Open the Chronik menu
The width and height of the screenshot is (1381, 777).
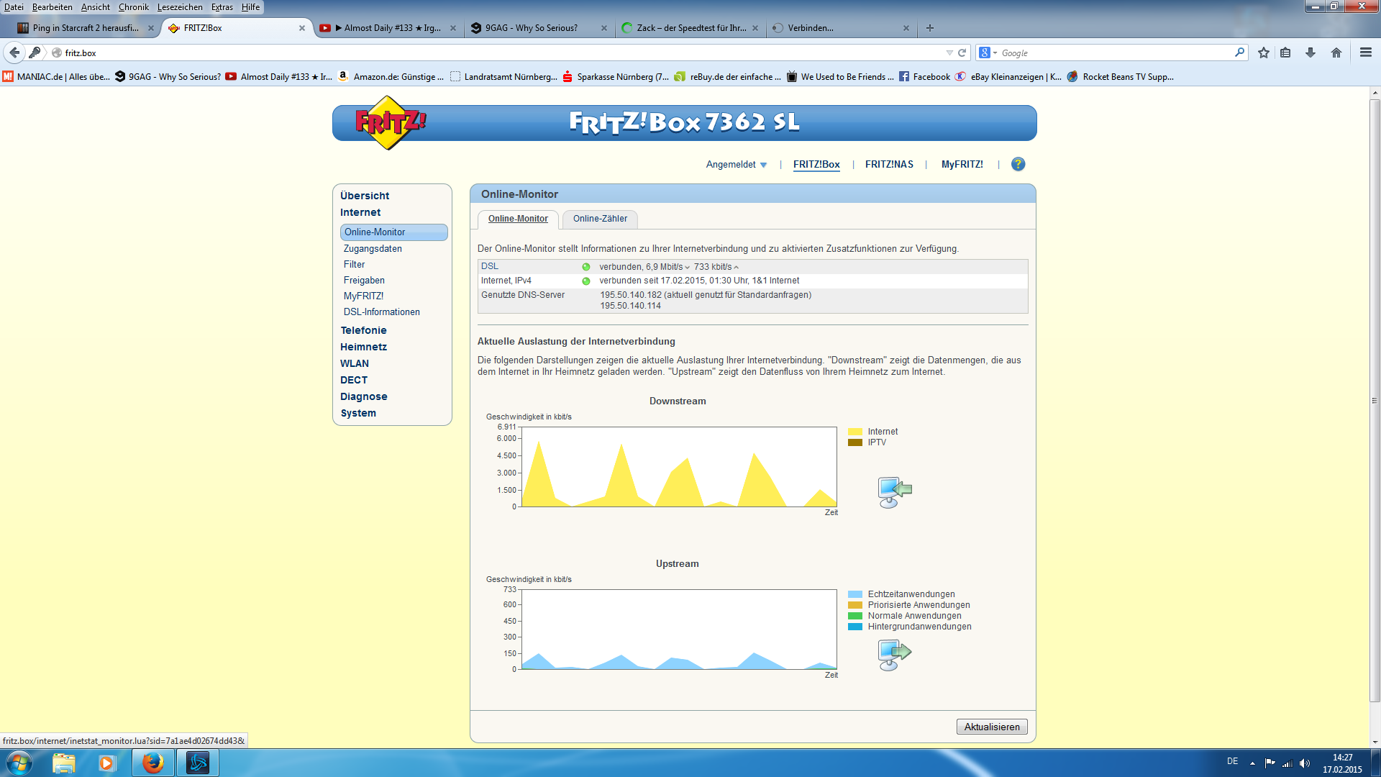pyautogui.click(x=133, y=7)
